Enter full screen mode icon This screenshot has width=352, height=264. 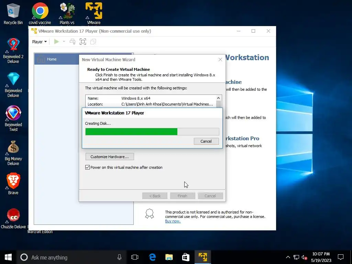(x=83, y=42)
